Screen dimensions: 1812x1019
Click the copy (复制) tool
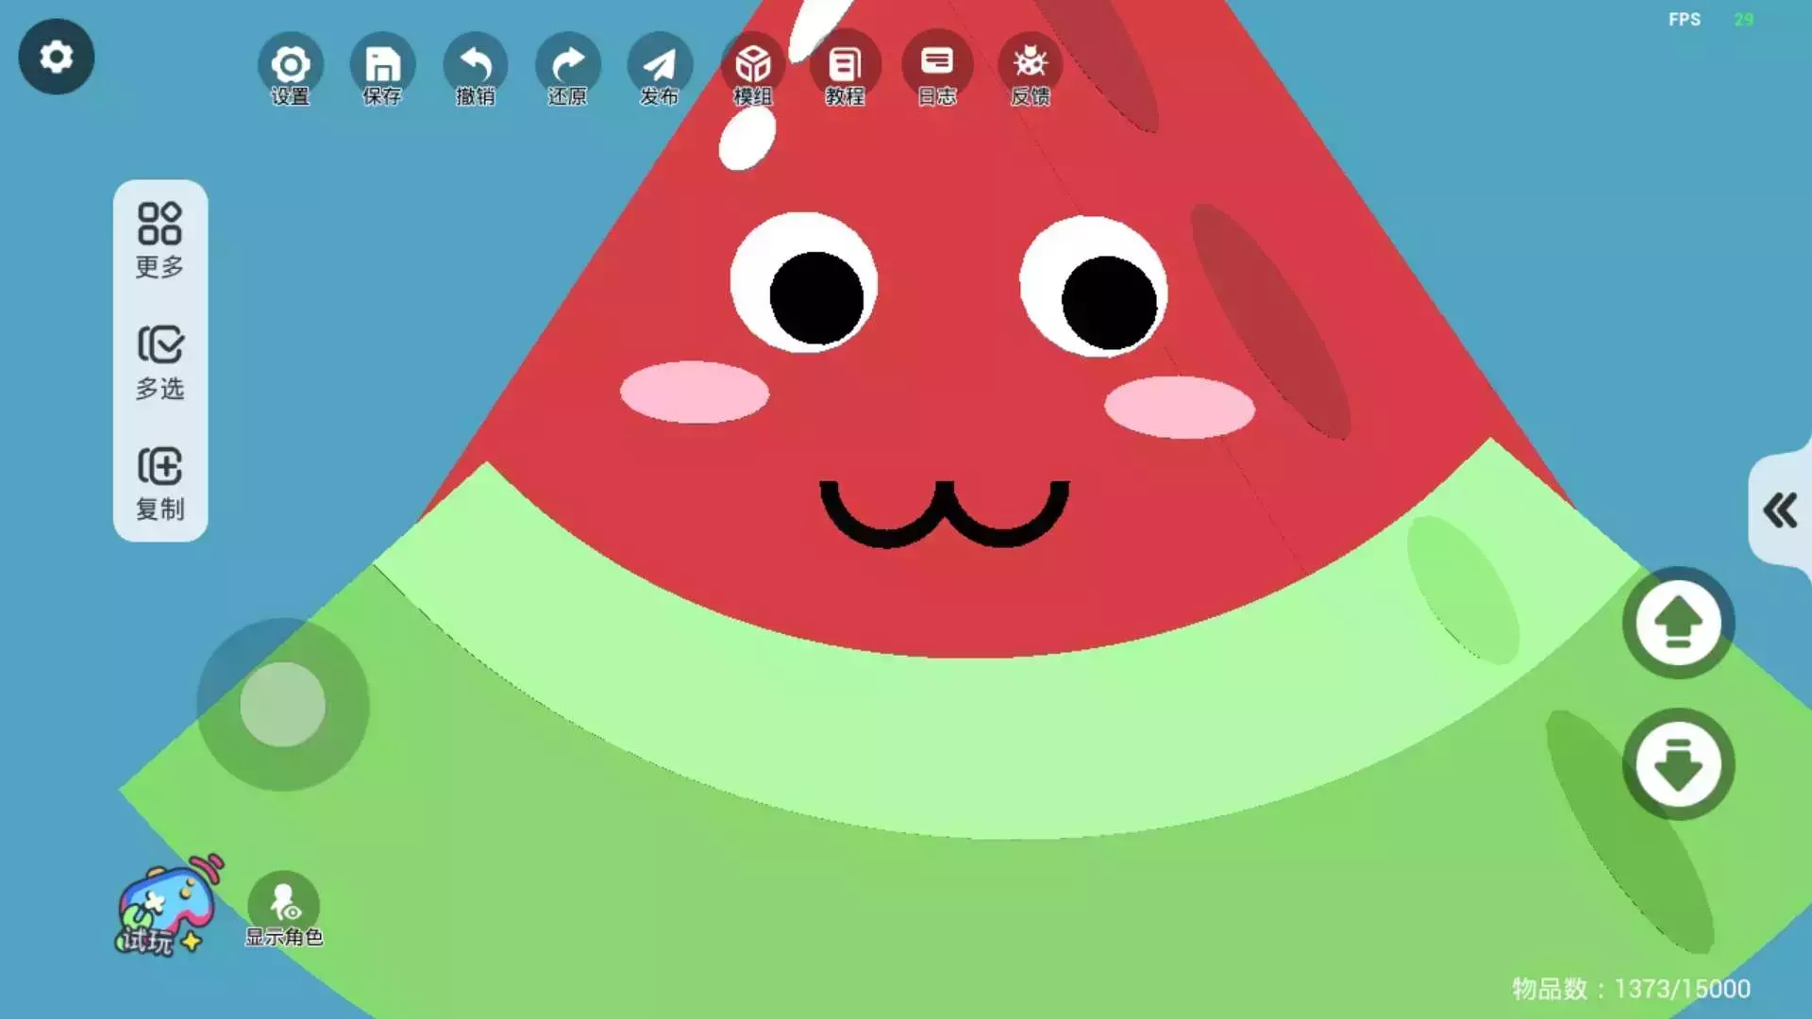pyautogui.click(x=159, y=483)
